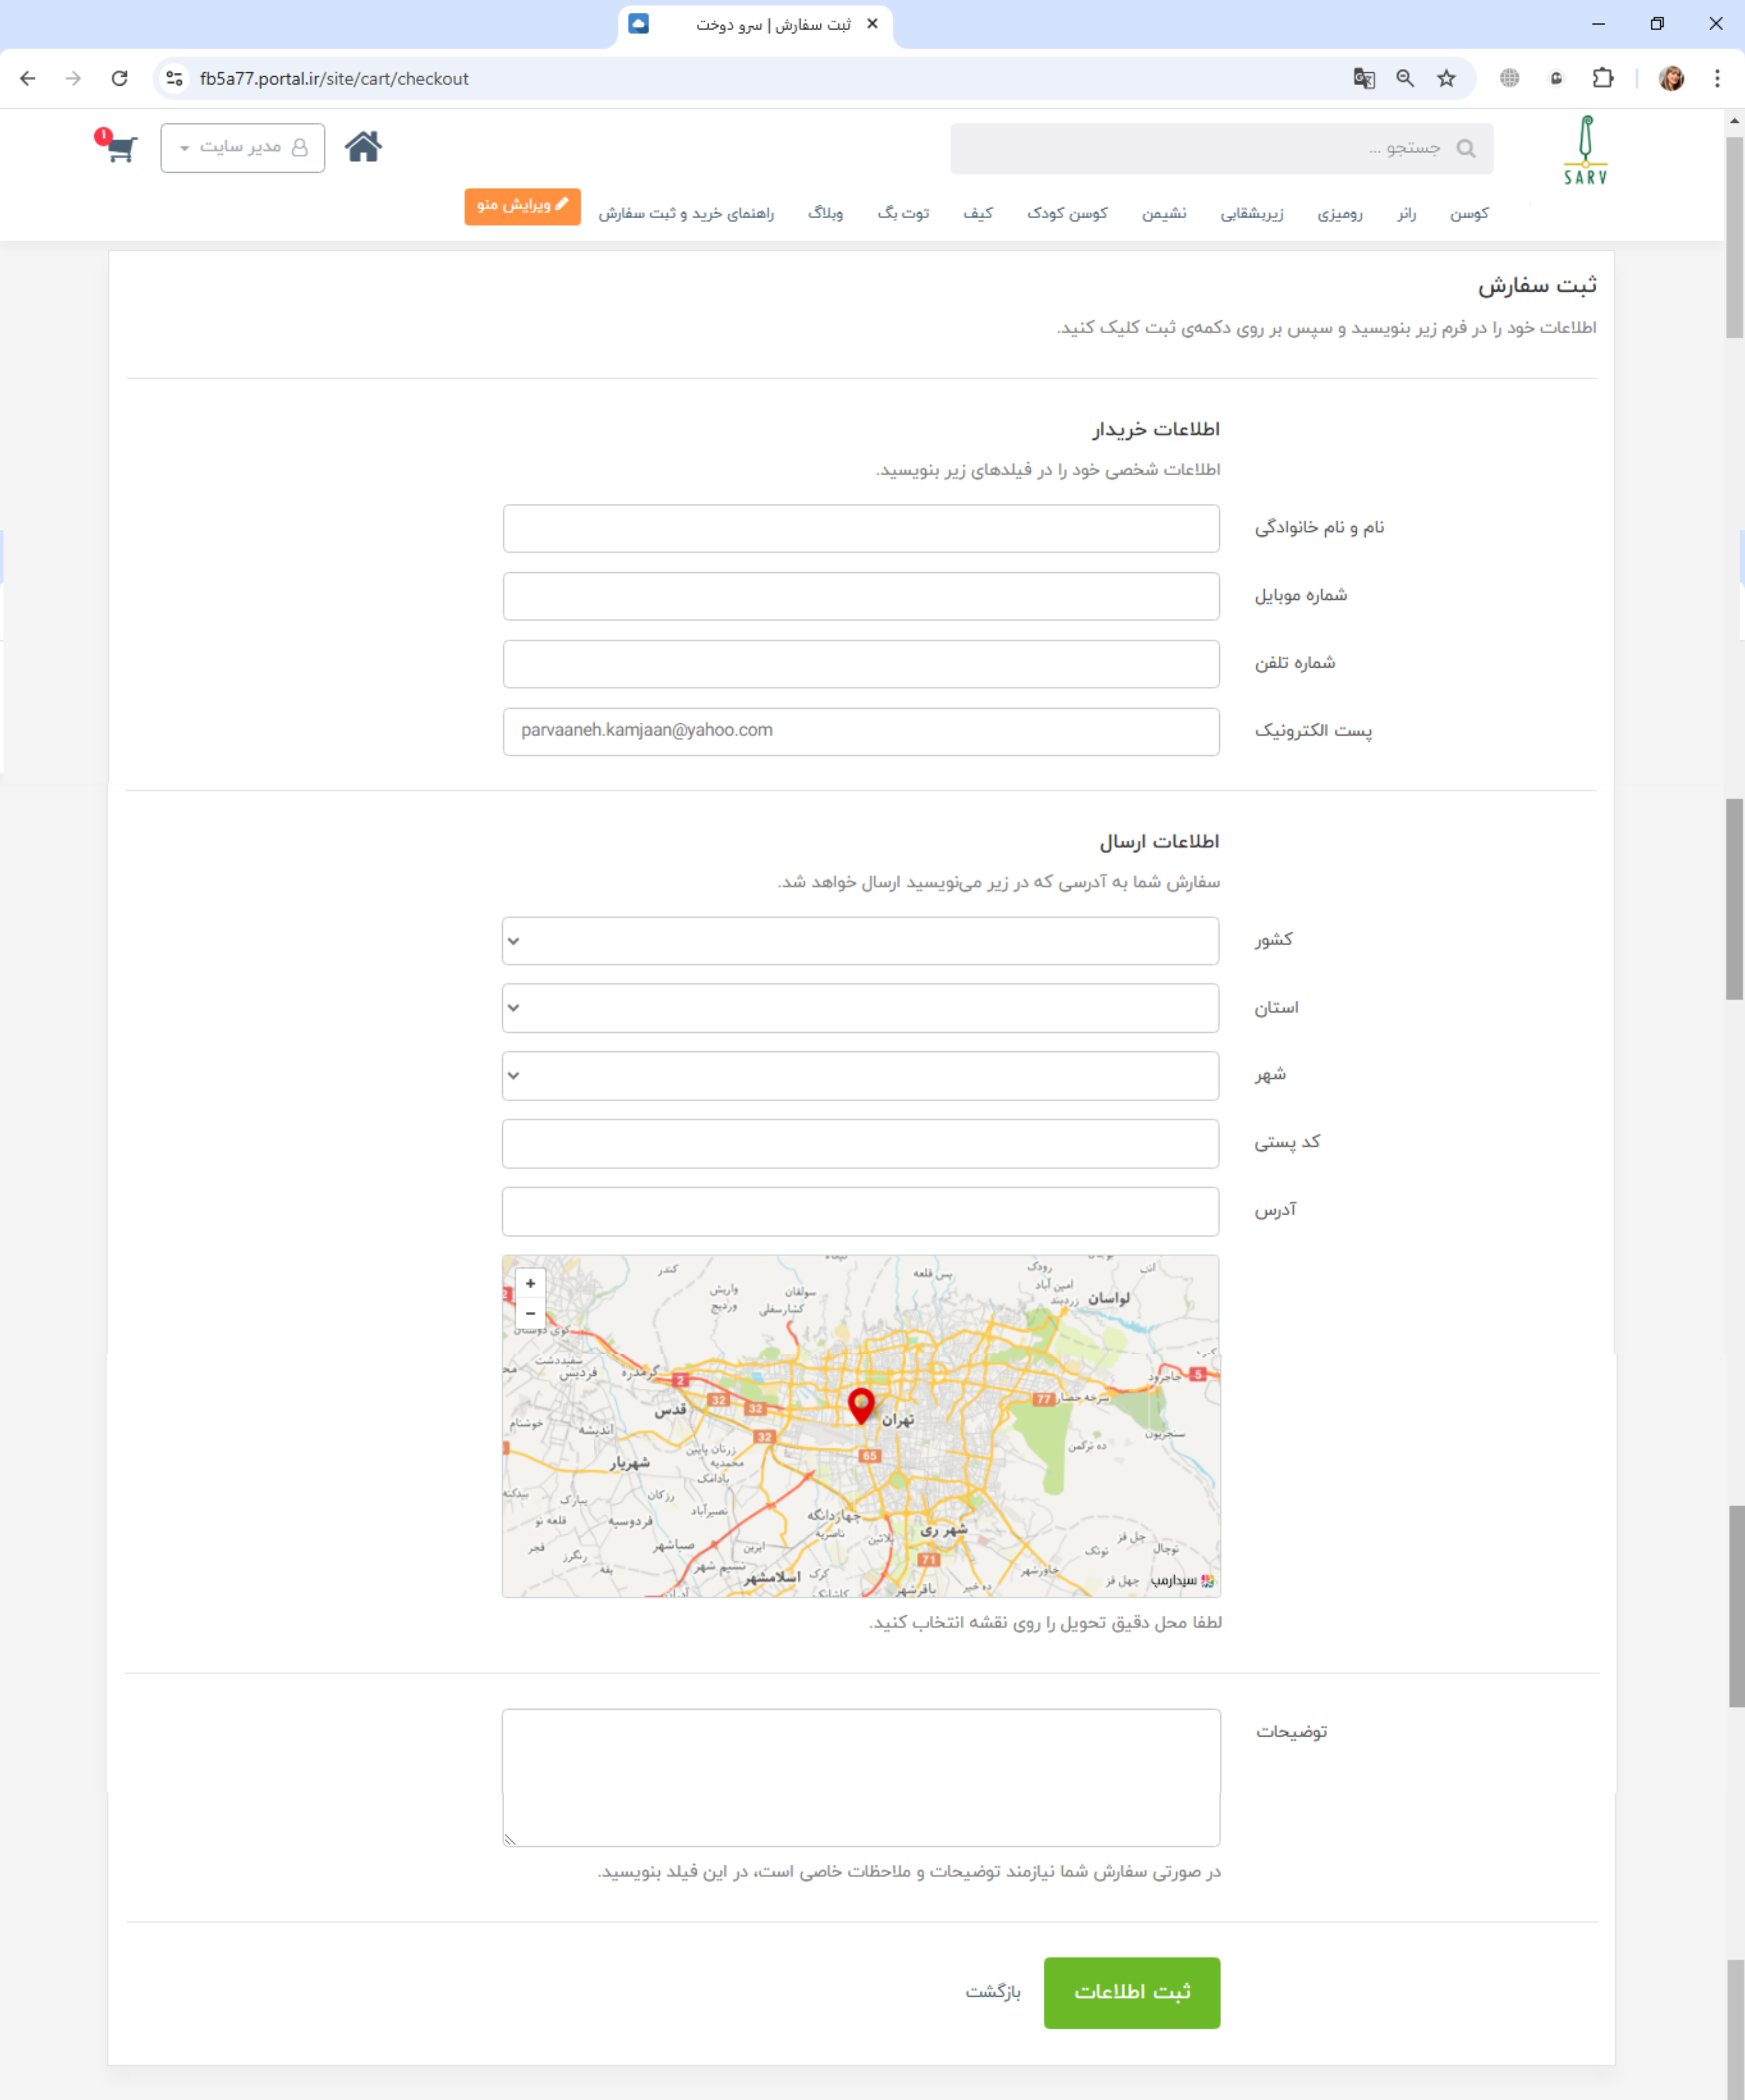Viewport: 1745px width, 2100px height.
Task: Click the نام و نام خانوادگی input field
Action: point(860,528)
